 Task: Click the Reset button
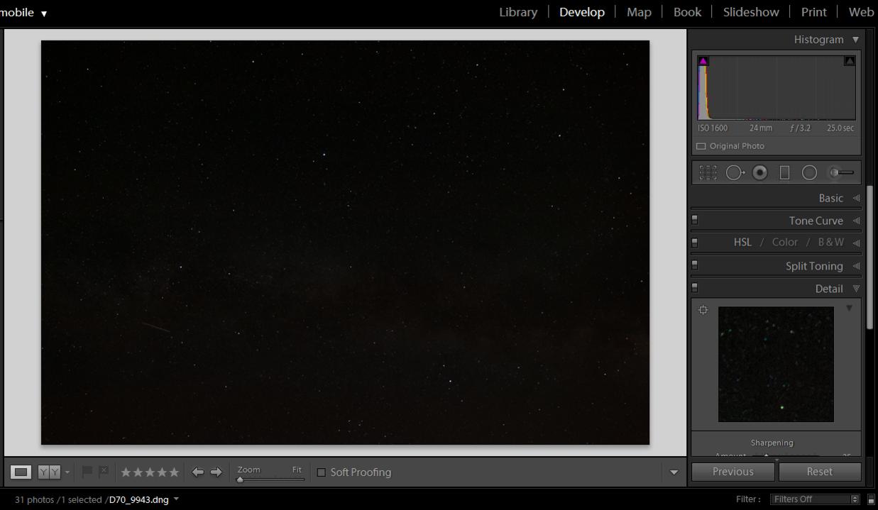820,472
